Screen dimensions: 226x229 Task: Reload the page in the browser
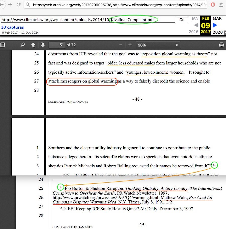click(x=18, y=5)
